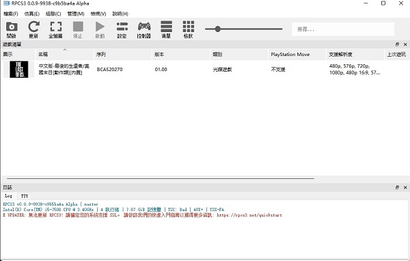
Task: Maximize the RPCS3 window
Action: 383,3
